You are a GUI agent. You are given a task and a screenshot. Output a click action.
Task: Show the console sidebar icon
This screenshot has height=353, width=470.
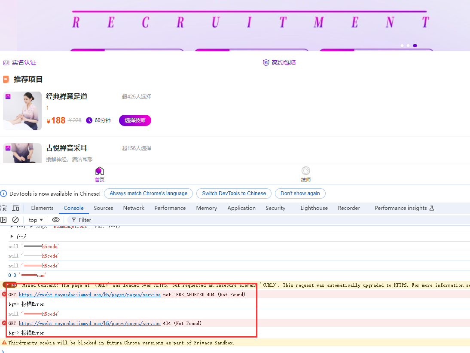(x=3, y=220)
